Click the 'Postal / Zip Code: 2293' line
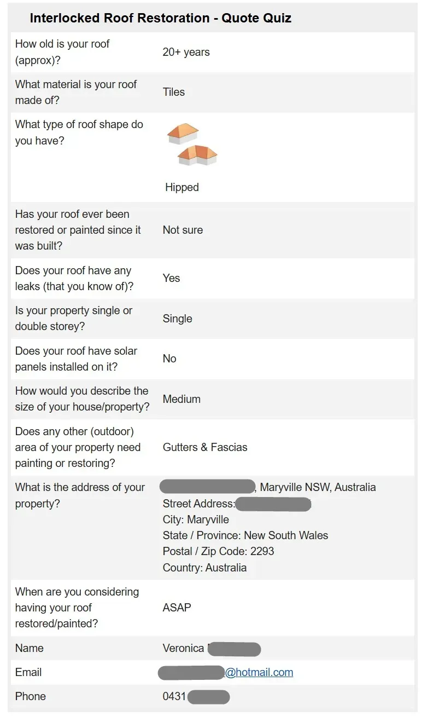The image size is (427, 716). point(219,551)
